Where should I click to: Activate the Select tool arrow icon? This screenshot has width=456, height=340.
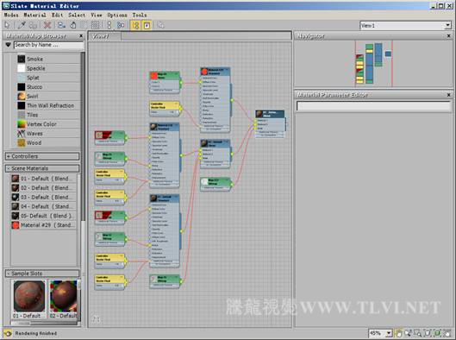pyautogui.click(x=7, y=25)
